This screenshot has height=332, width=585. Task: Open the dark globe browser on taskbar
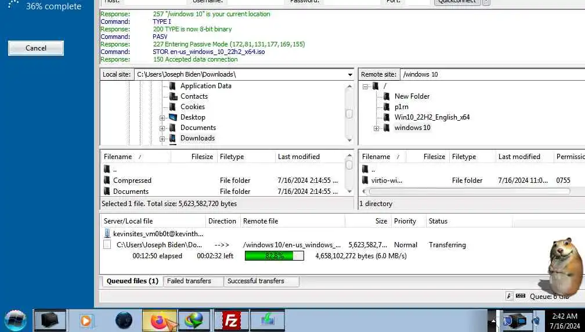point(124,320)
